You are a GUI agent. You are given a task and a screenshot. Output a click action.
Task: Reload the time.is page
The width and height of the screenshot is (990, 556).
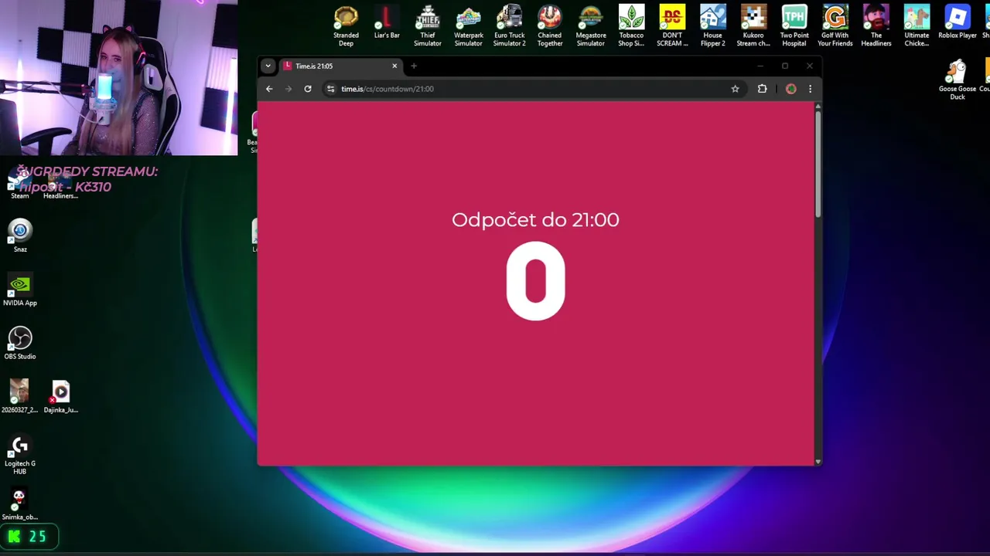pyautogui.click(x=308, y=89)
